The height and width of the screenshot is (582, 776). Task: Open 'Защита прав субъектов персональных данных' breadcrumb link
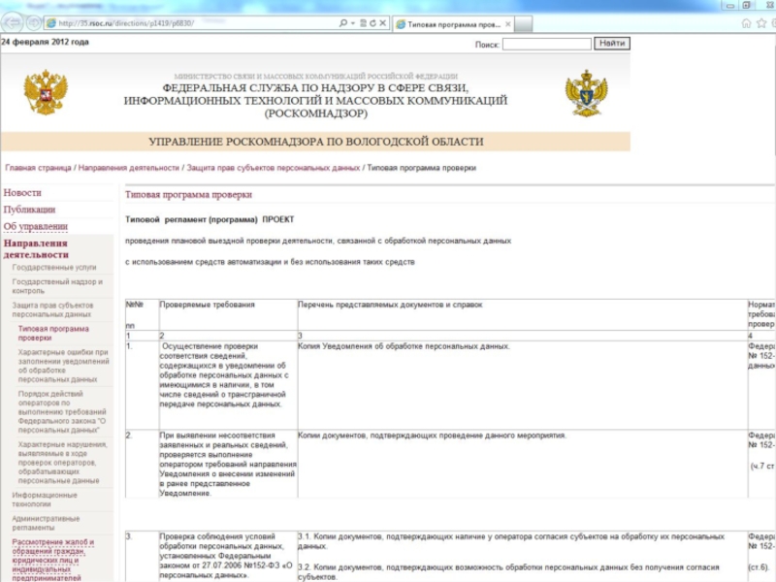coord(274,168)
